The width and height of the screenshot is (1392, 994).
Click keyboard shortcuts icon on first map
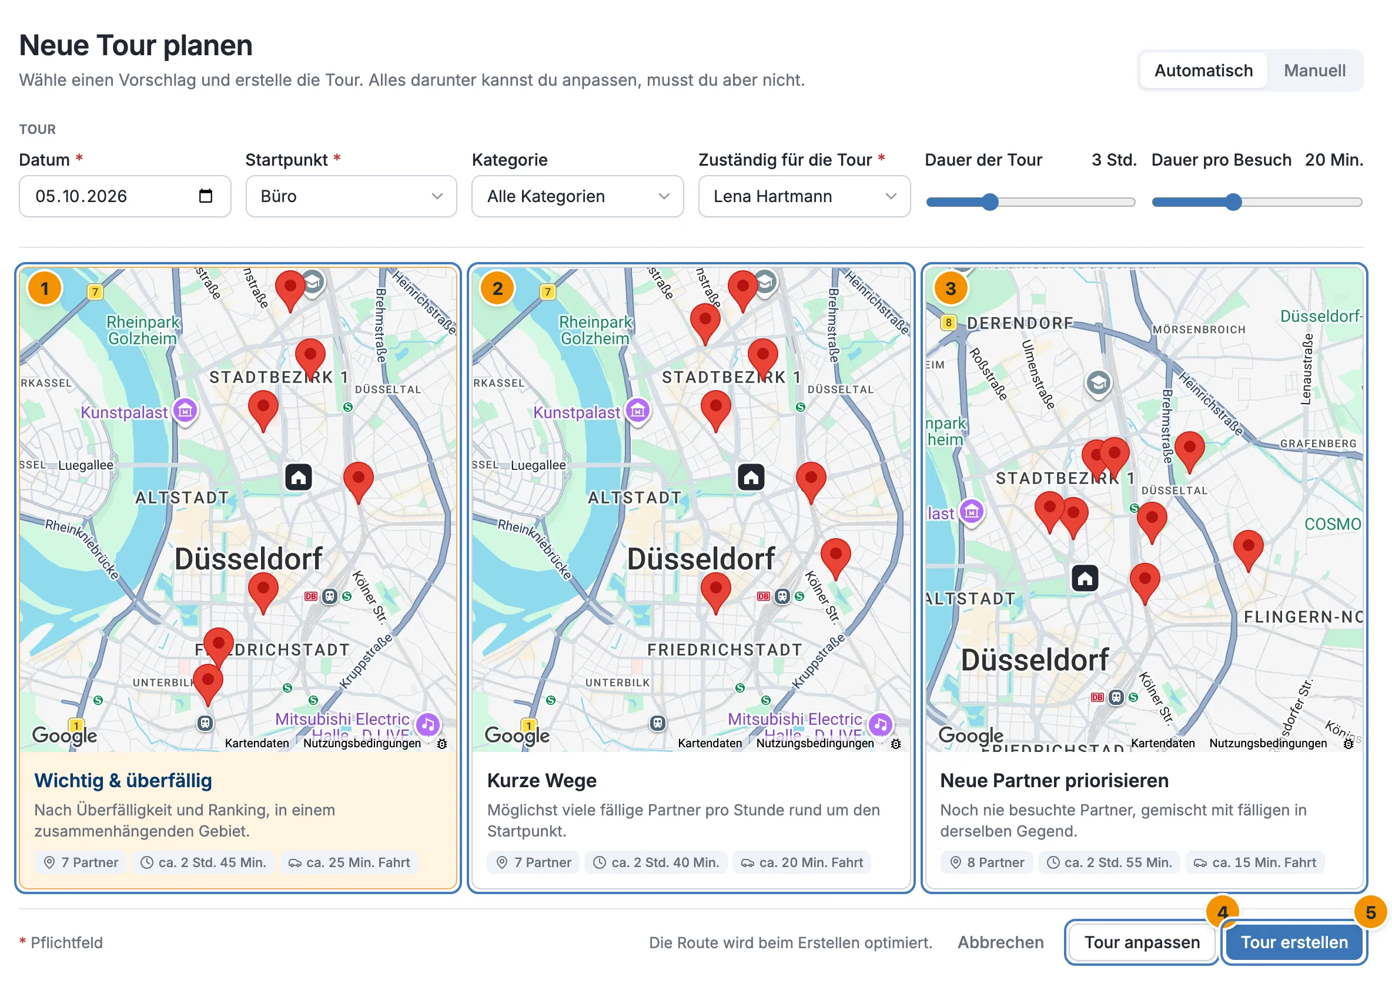[x=442, y=744]
